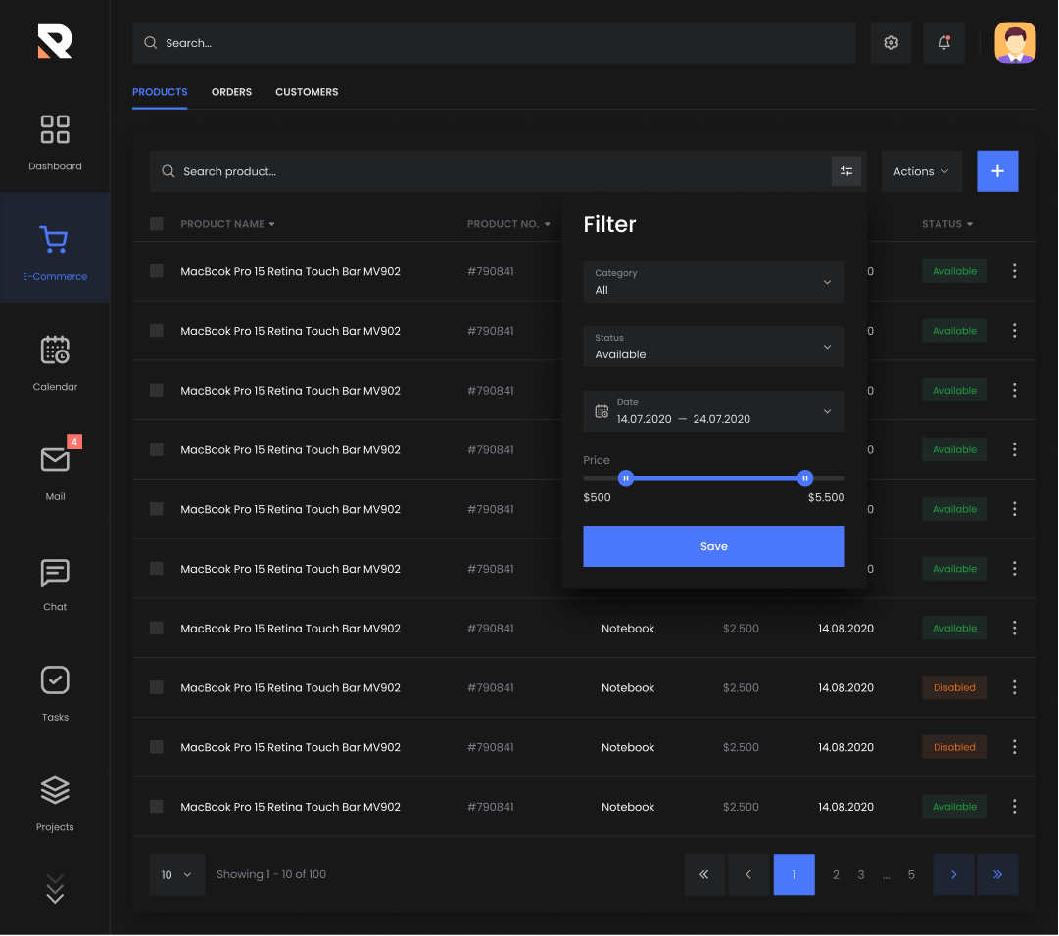
Task: Open the Status filter dropdown
Action: pos(714,347)
